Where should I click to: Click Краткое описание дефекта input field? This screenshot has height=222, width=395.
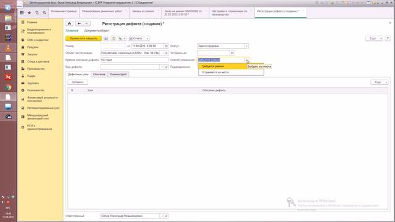pyautogui.click(x=135, y=60)
